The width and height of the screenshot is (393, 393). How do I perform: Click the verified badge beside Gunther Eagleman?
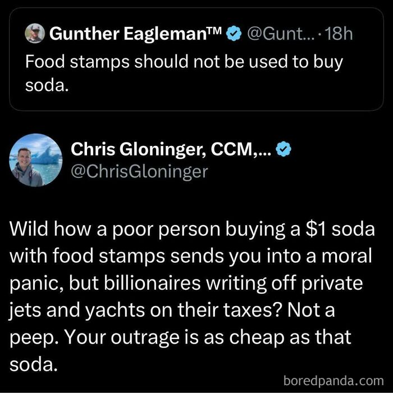[232, 34]
